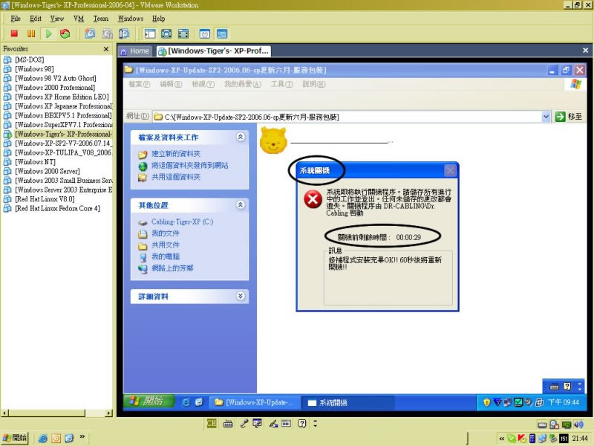Select [Red Hat Linux Fedora Core 4] favorite
The height and width of the screenshot is (446, 594).
[57, 208]
